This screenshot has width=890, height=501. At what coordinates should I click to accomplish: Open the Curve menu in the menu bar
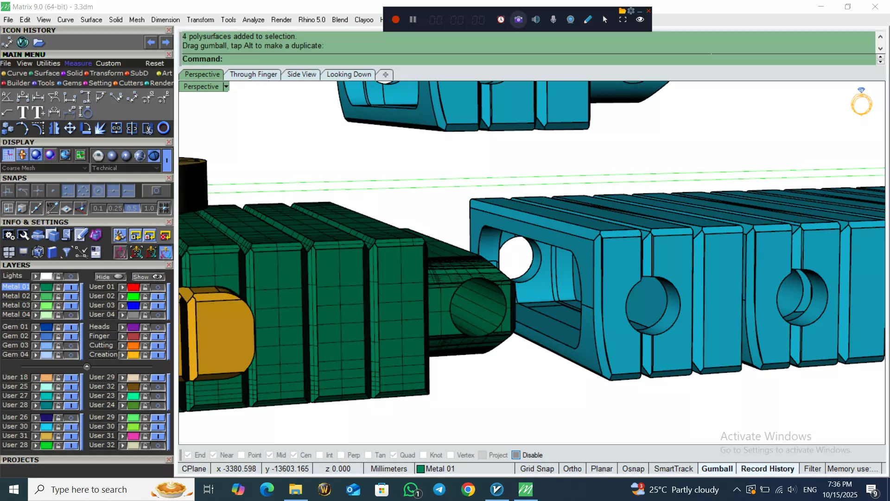pos(65,19)
